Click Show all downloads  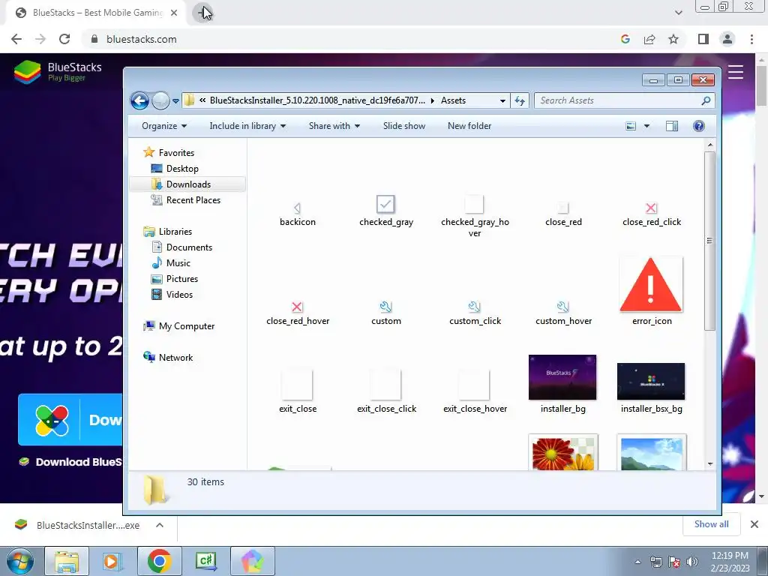[x=711, y=524]
